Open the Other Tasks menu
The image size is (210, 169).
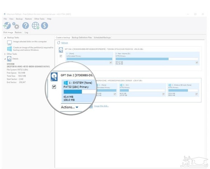tap(39, 19)
